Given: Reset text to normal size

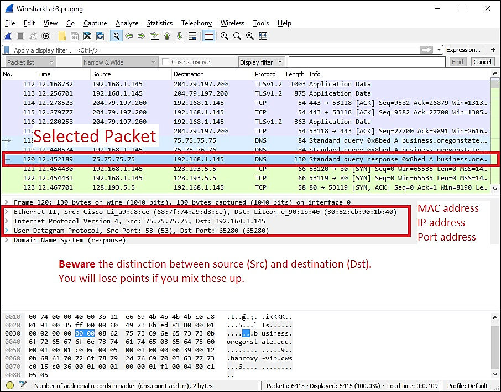Looking at the screenshot, I should tap(250, 36).
